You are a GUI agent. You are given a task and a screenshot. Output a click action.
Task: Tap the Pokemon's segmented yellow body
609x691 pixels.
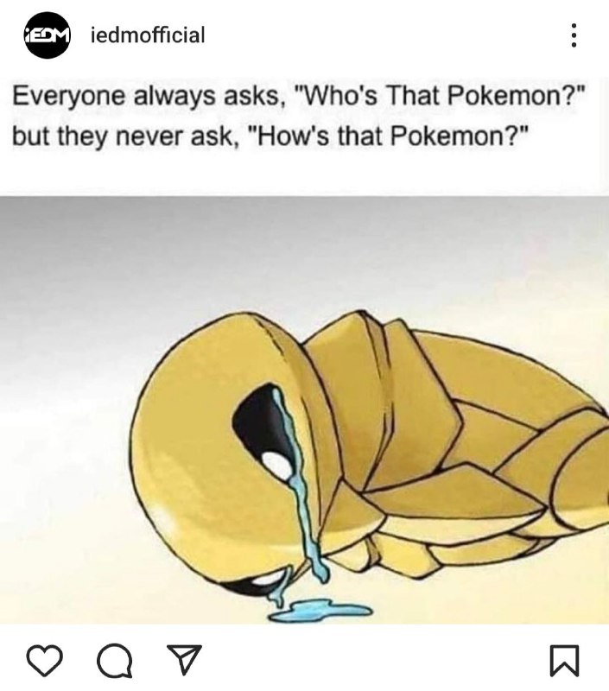pyautogui.click(x=463, y=441)
